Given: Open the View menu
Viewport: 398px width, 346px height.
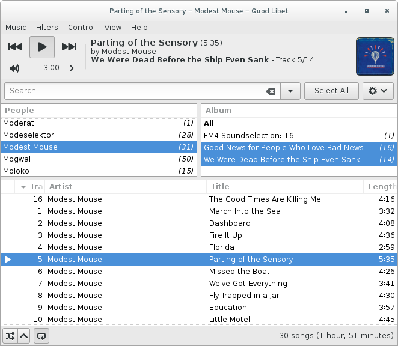Looking at the screenshot, I should pyautogui.click(x=113, y=28).
